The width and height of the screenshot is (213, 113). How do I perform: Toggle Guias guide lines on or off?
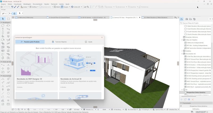pos(24,7)
